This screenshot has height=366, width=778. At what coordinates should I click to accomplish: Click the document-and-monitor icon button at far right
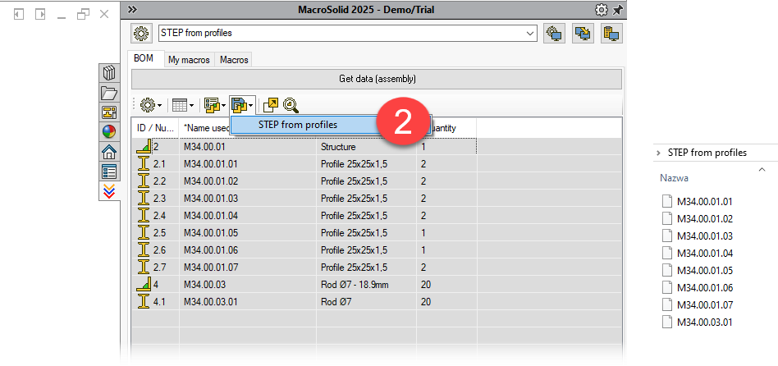[x=611, y=33]
